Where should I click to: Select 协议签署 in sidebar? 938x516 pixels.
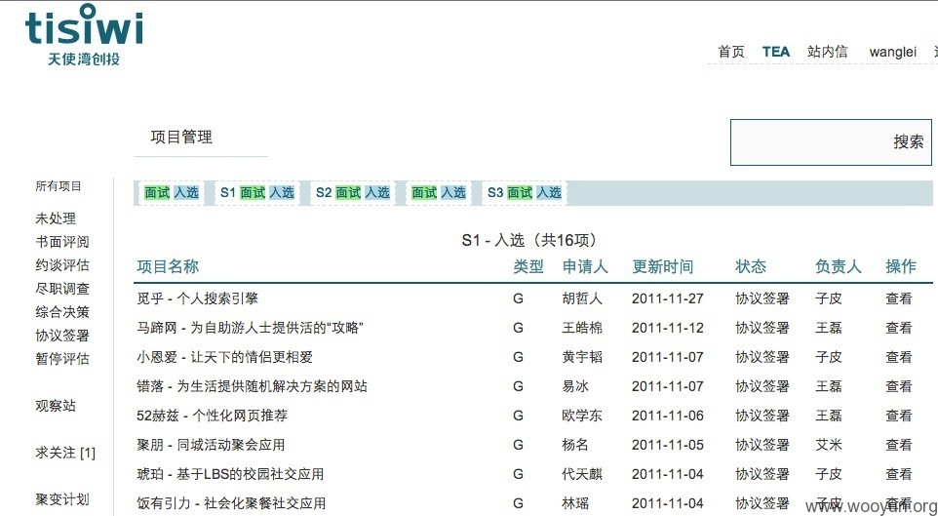pos(62,336)
